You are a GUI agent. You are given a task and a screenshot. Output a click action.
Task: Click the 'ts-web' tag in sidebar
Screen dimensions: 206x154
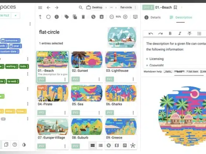tap(13, 81)
